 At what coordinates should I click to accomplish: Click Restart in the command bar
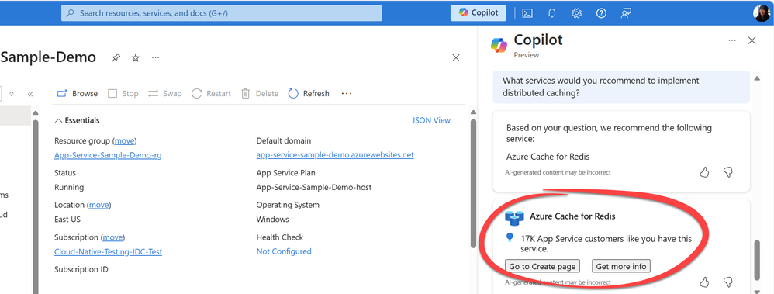[x=211, y=93]
